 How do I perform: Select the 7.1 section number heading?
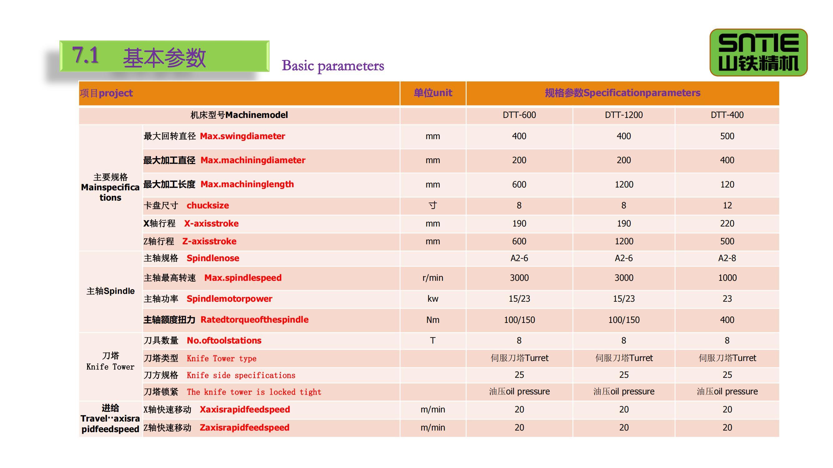pyautogui.click(x=85, y=55)
